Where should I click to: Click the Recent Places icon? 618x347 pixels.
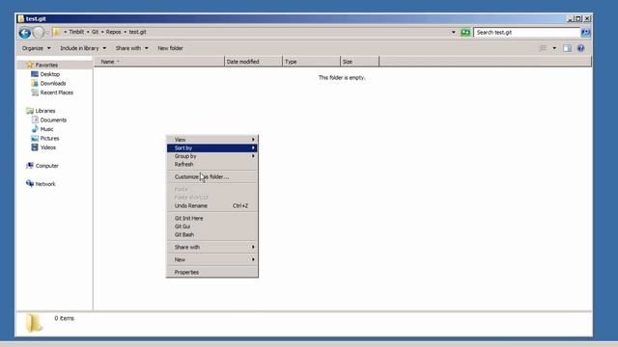click(35, 93)
